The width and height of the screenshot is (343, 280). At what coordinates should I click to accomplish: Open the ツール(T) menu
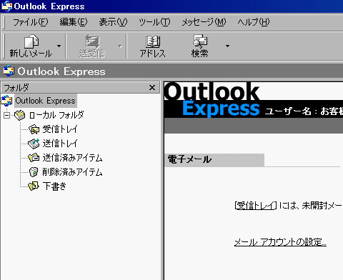[154, 22]
